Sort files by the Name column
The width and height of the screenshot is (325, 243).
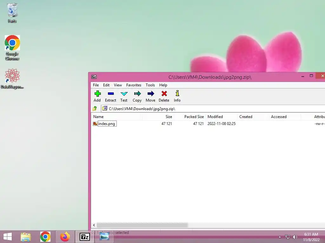pos(116,116)
